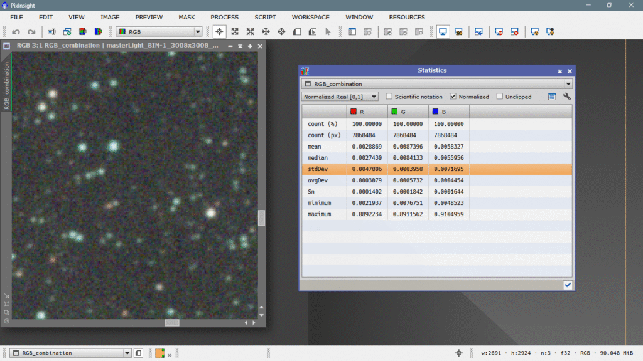Open the FILE menu
Image resolution: width=643 pixels, height=361 pixels.
pyautogui.click(x=16, y=17)
